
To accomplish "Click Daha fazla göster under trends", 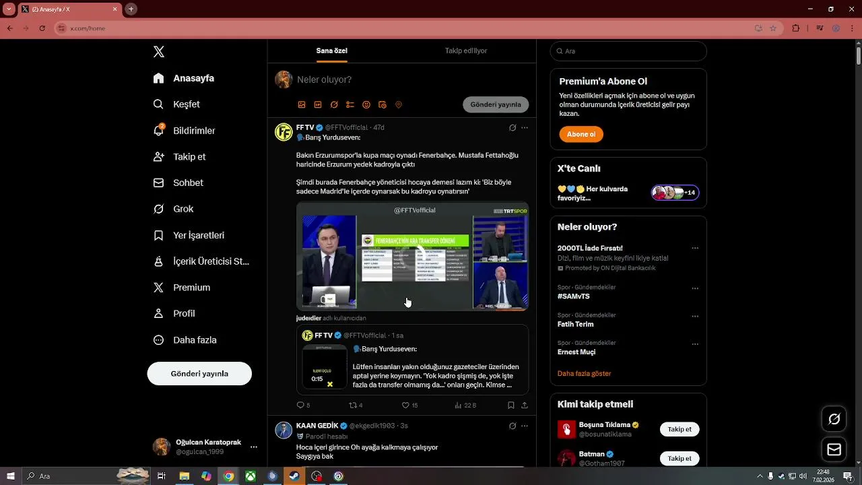I will [x=585, y=373].
